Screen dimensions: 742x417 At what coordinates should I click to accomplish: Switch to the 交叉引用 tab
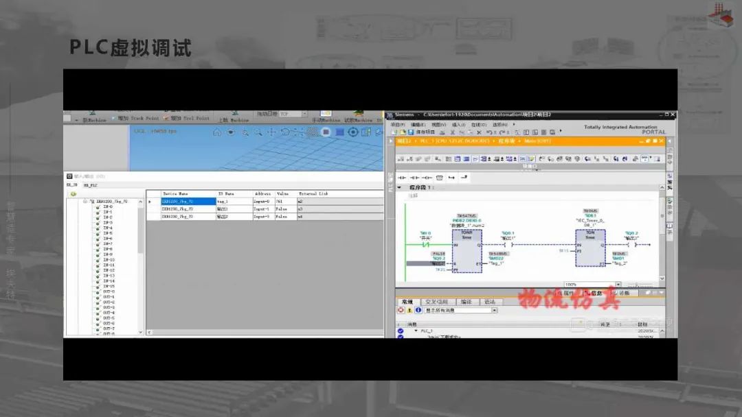436,302
